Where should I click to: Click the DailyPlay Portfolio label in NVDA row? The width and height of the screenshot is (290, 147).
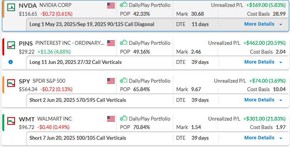[149, 5]
